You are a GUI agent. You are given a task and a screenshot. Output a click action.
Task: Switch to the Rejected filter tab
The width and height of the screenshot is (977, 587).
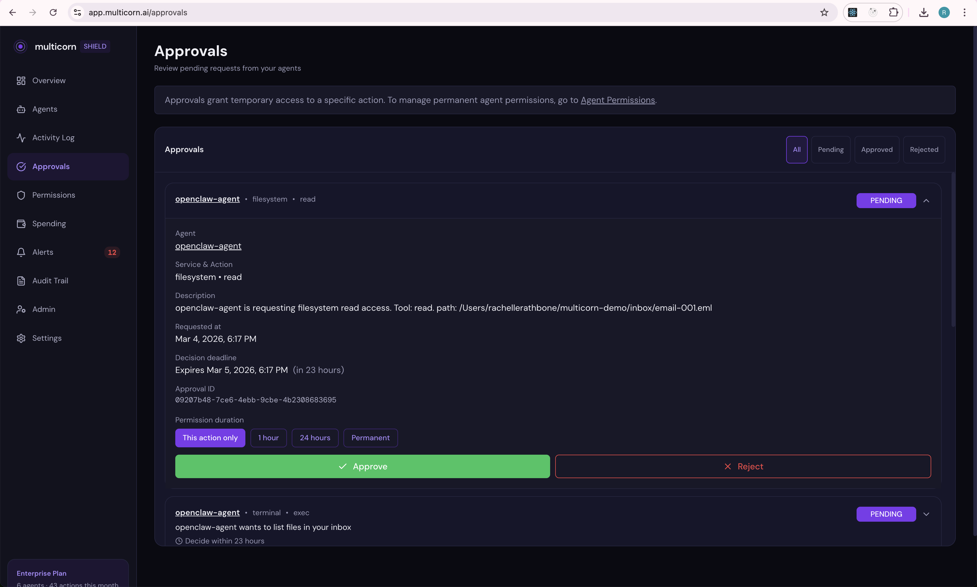pyautogui.click(x=924, y=150)
